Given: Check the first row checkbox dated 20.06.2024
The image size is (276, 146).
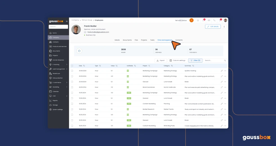Looking at the screenshot, I should click(72, 71).
